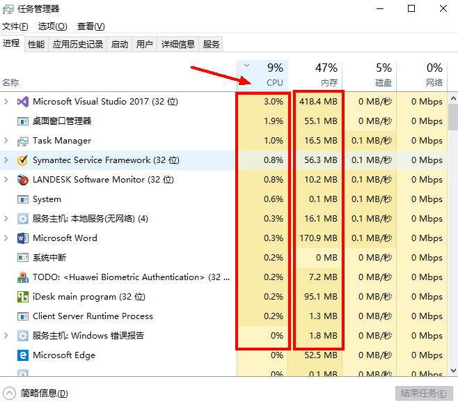Switch to the 性能 tab
The image size is (458, 409).
point(36,45)
